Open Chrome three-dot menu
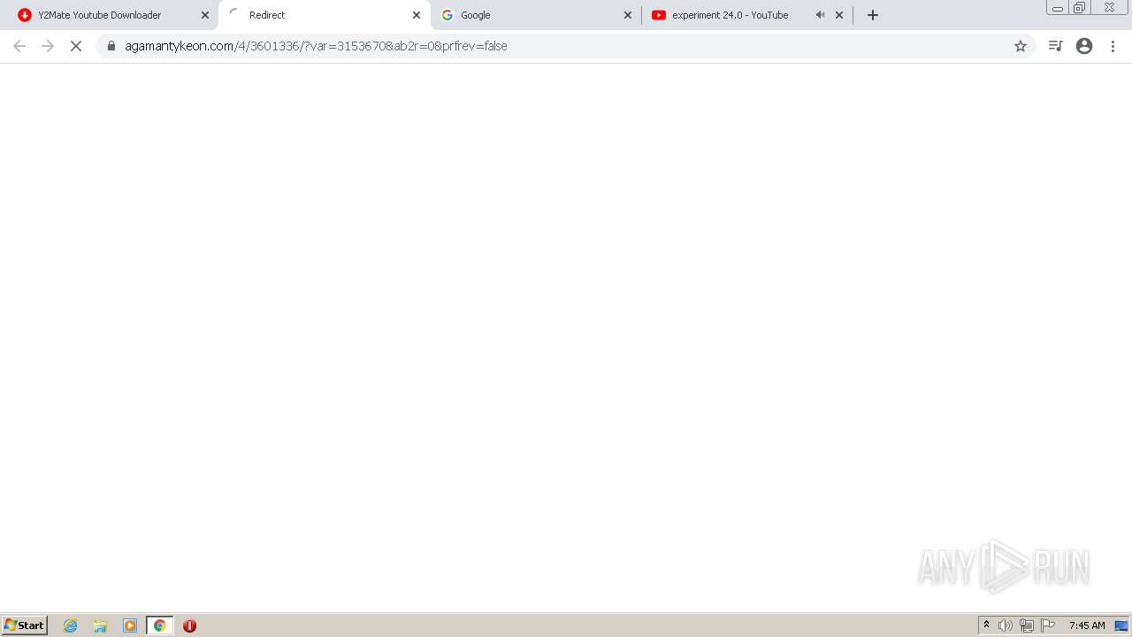Viewport: 1132px width, 637px height. [1113, 46]
